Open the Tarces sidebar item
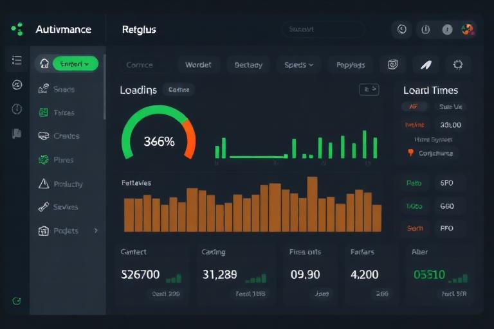Screen dimensions: 494x329 pyautogui.click(x=64, y=112)
